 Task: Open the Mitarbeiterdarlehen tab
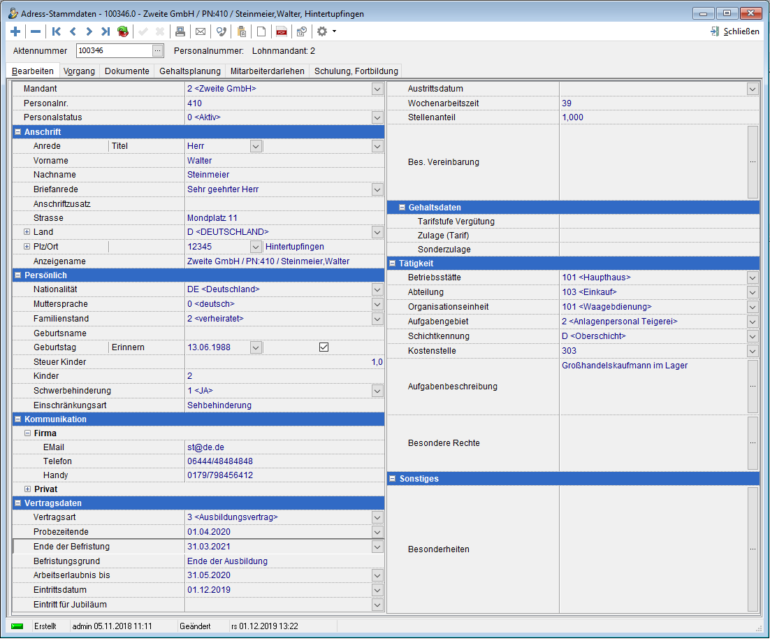(268, 71)
